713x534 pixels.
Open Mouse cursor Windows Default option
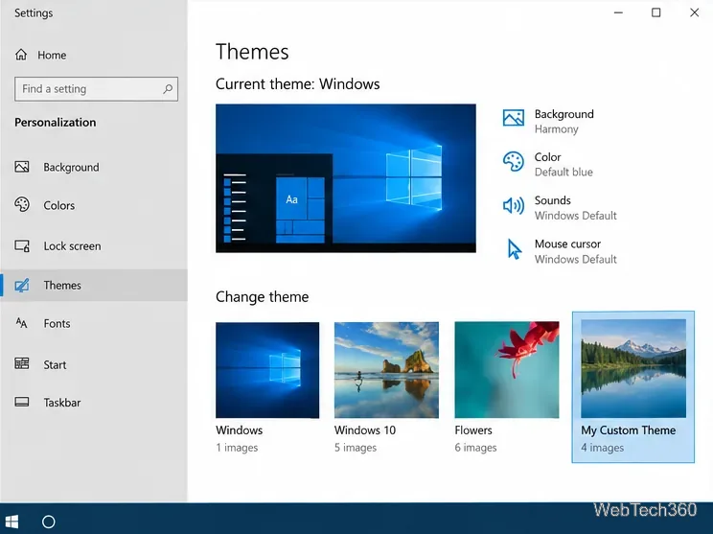[x=560, y=251]
